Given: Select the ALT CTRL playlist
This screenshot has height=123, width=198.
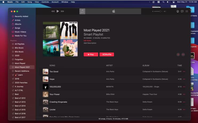Looking at the screenshot, I should [19, 90].
